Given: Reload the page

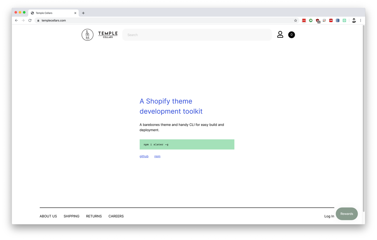Looking at the screenshot, I should click(x=30, y=20).
